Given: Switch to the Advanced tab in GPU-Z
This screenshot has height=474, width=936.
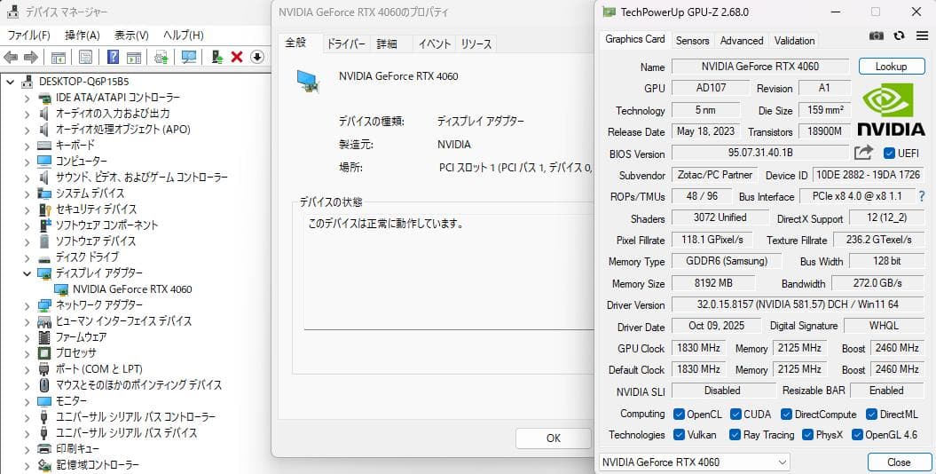Looking at the screenshot, I should (742, 41).
